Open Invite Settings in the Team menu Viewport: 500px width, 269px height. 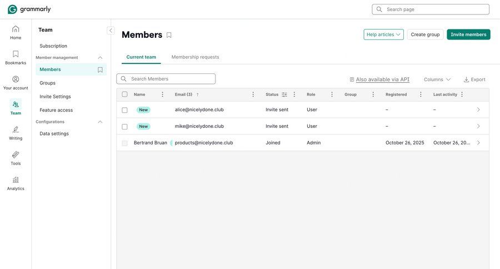pos(55,97)
